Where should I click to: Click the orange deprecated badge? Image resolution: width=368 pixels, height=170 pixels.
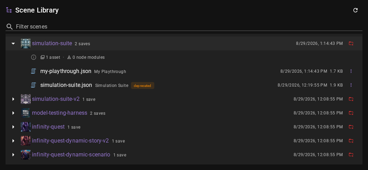tap(142, 86)
